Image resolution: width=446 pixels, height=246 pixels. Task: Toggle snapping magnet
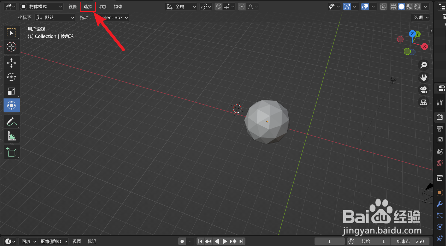point(218,7)
